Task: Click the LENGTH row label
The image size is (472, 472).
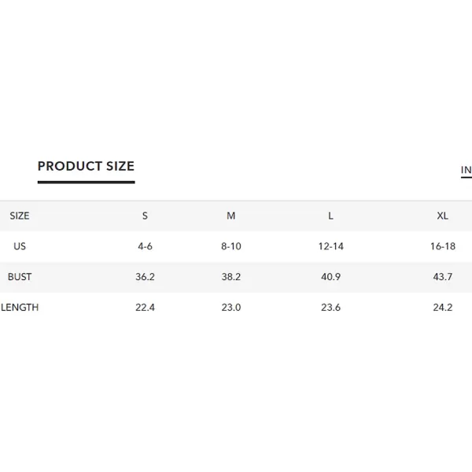Action: [x=20, y=308]
